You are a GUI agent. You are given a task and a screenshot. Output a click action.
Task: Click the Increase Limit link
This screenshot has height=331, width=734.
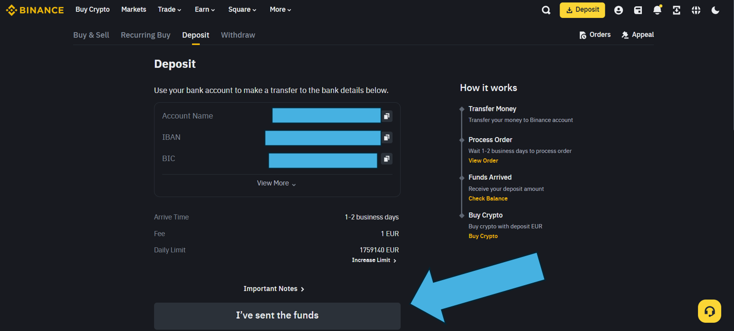(x=374, y=261)
